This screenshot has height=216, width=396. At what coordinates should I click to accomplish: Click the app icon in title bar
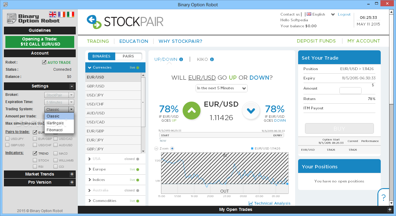pos(5,4)
